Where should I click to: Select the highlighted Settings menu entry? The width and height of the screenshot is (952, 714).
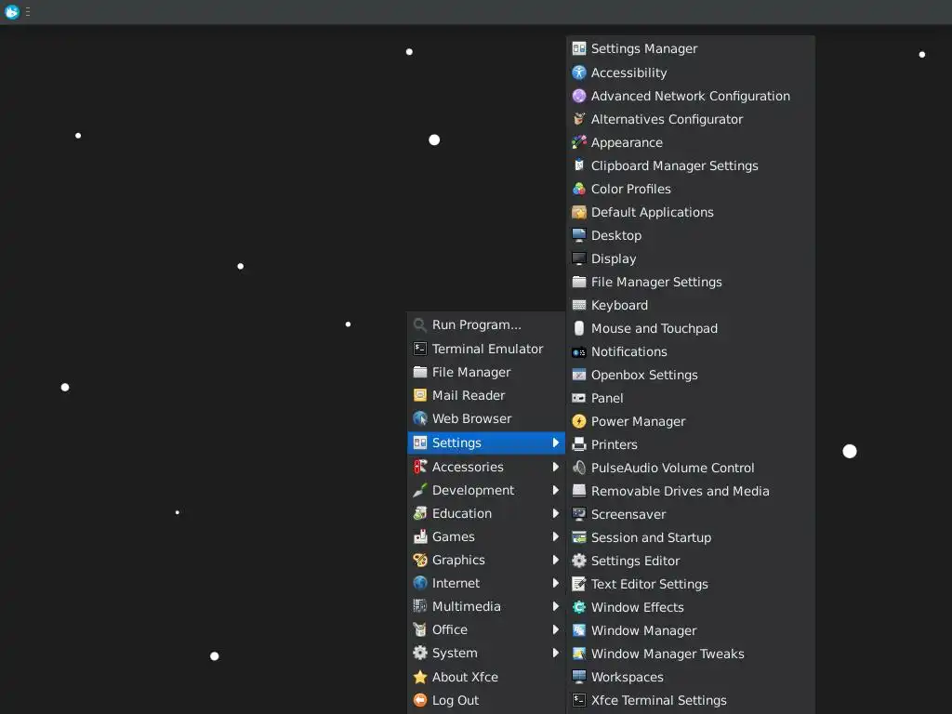point(485,443)
